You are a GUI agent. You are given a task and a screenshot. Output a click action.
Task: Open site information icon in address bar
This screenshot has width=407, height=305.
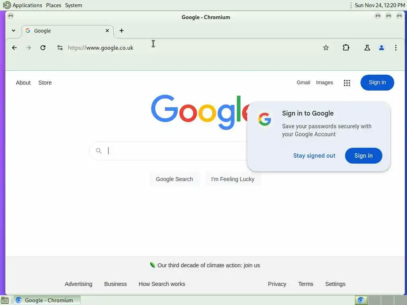point(60,48)
